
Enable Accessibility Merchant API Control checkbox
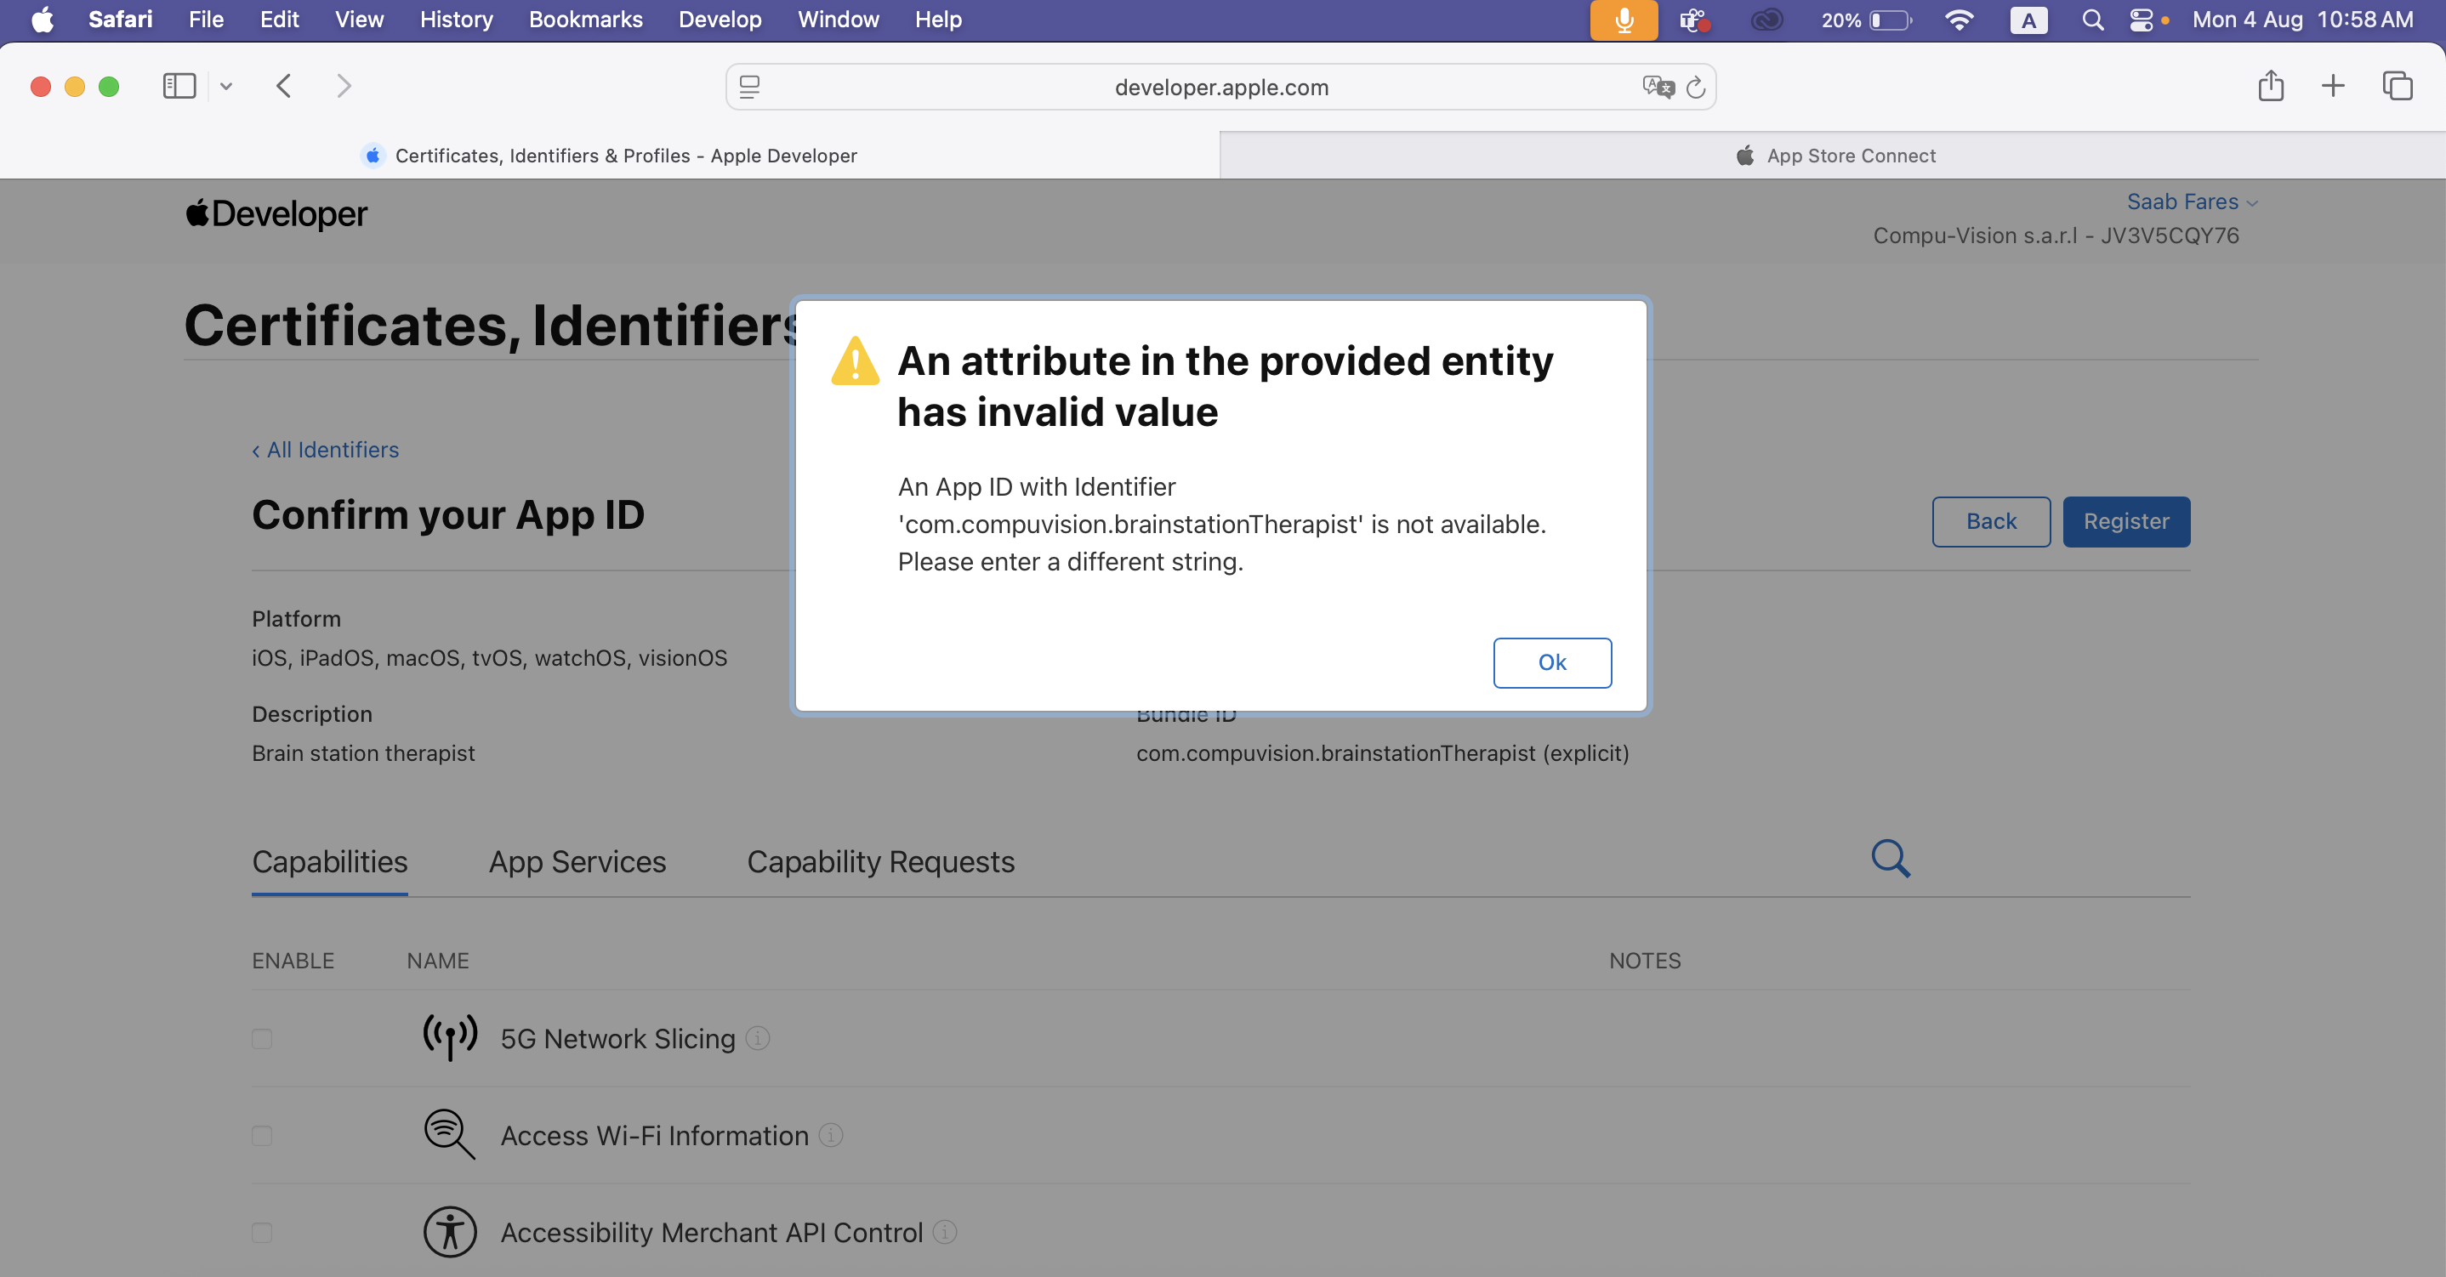[x=262, y=1233]
